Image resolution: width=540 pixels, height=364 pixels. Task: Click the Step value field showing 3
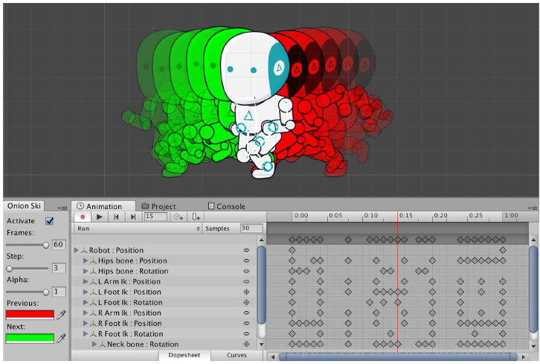[x=59, y=268]
